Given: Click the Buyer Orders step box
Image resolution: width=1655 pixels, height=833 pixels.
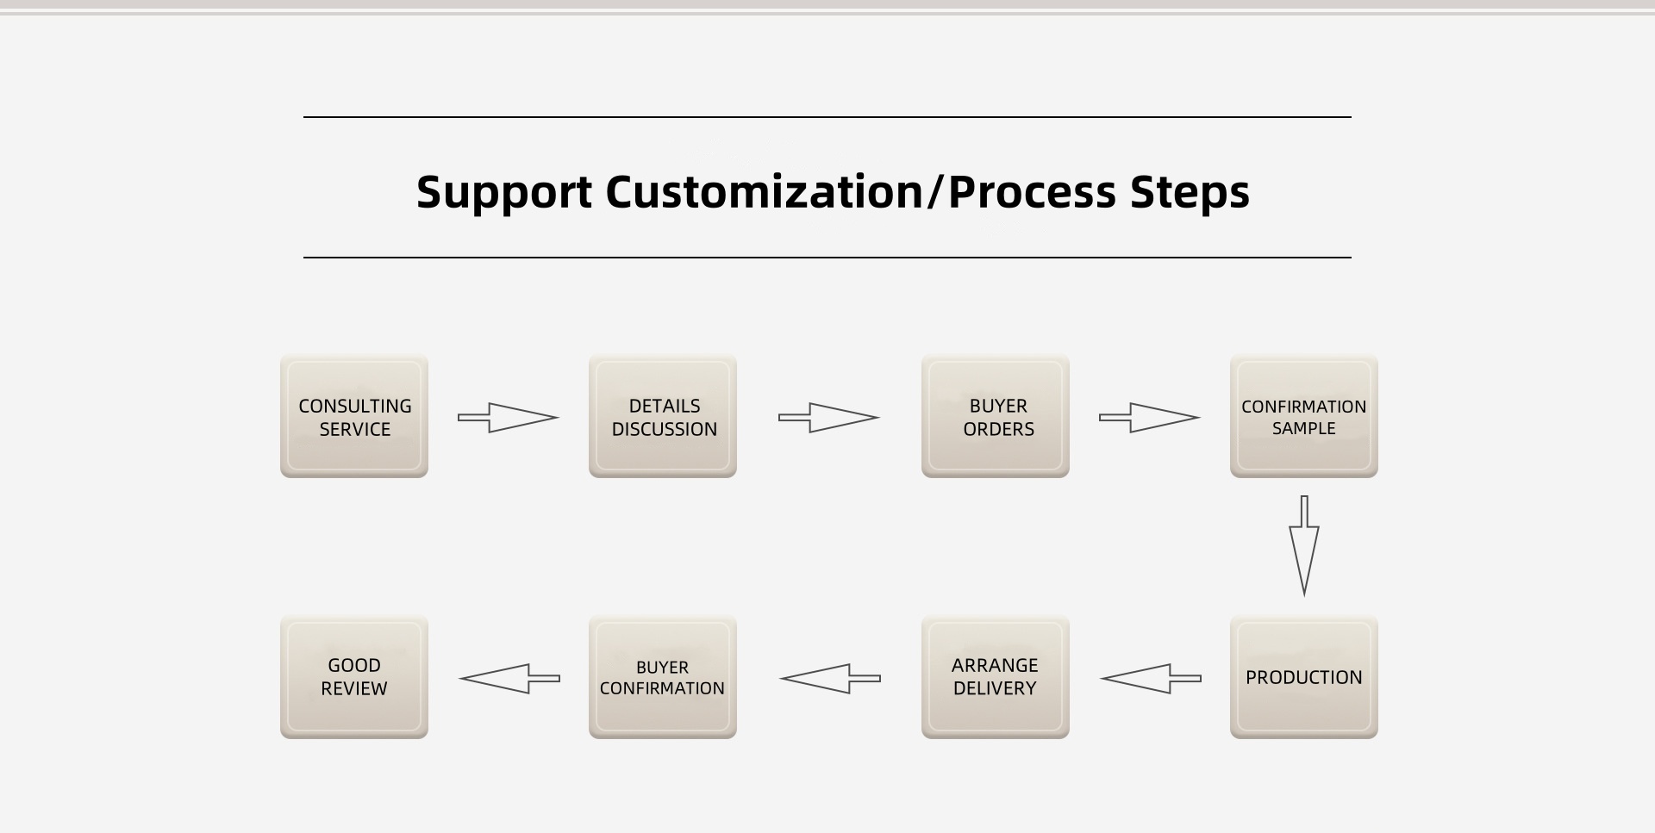Looking at the screenshot, I should tap(996, 417).
